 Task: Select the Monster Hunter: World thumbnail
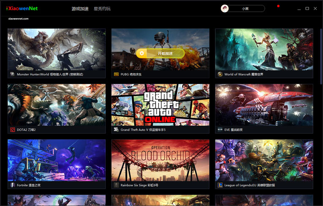tap(57, 49)
